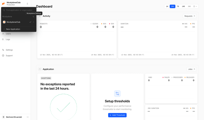Screen dimensions: 204x120
Task: Click the Logs icon in sidebar
Action: [3, 39]
